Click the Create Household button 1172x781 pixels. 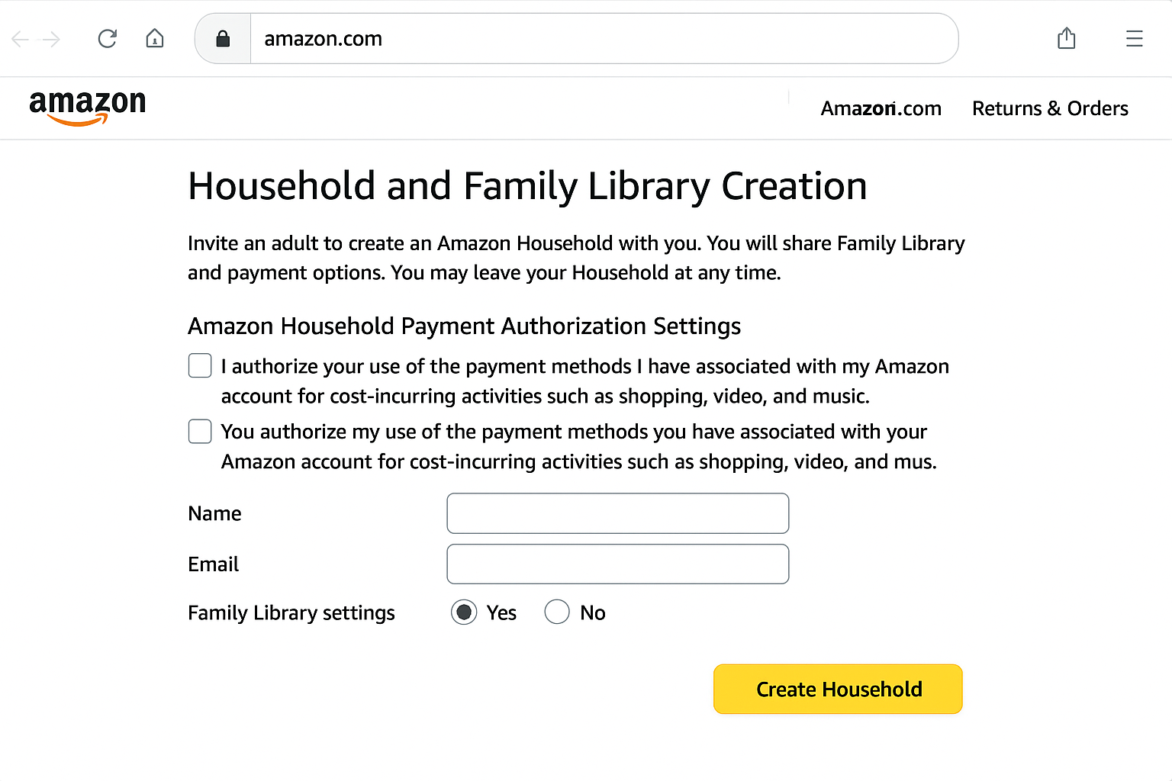pyautogui.click(x=837, y=689)
